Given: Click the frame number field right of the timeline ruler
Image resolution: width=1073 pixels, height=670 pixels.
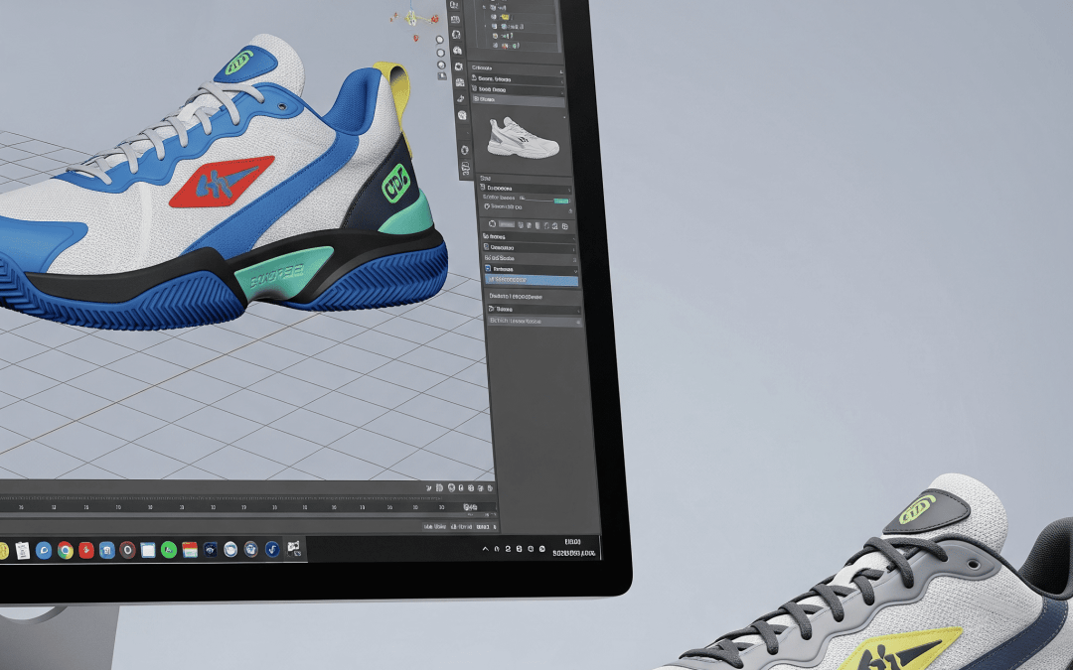Looking at the screenshot, I should [x=471, y=507].
